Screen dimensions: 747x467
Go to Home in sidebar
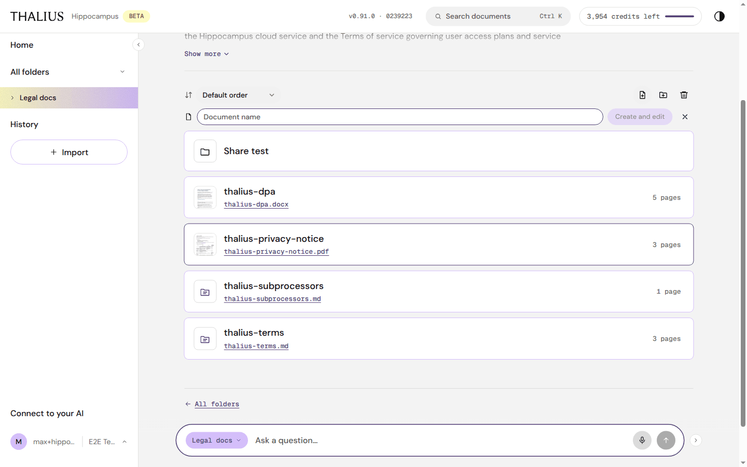point(22,45)
